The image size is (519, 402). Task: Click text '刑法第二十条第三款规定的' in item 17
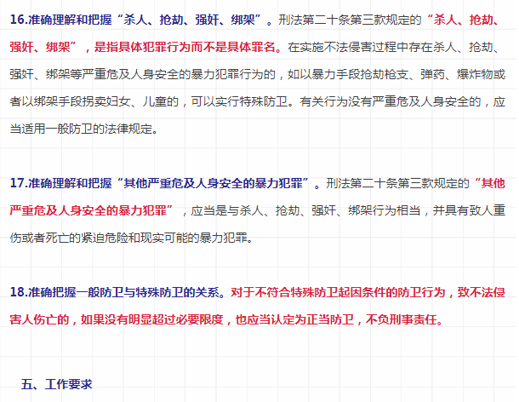[x=397, y=183]
